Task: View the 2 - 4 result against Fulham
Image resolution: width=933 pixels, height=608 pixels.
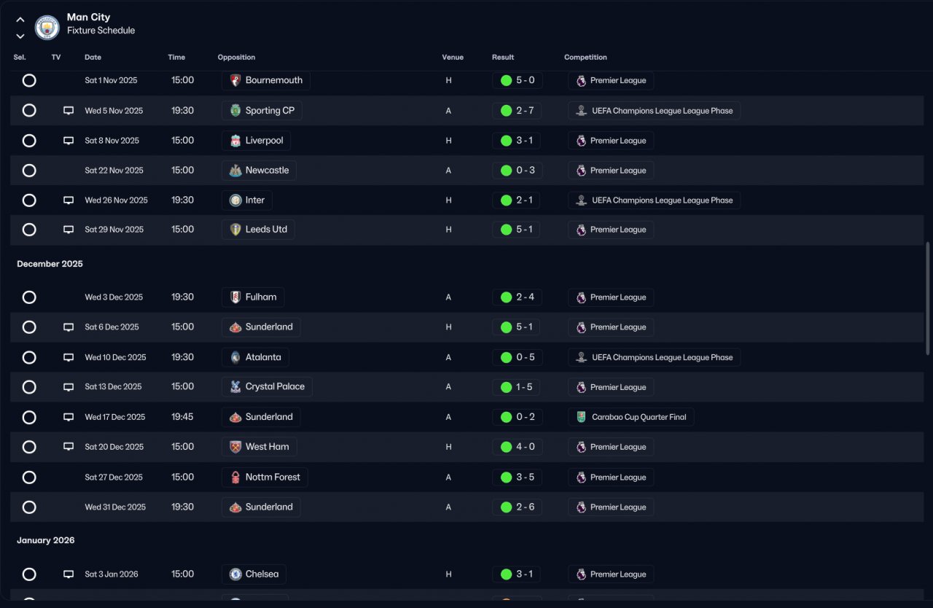Action: (x=517, y=297)
